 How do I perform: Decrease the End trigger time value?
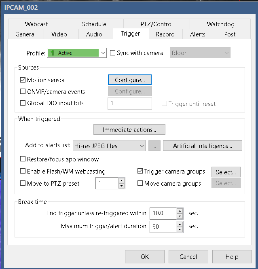180,216
